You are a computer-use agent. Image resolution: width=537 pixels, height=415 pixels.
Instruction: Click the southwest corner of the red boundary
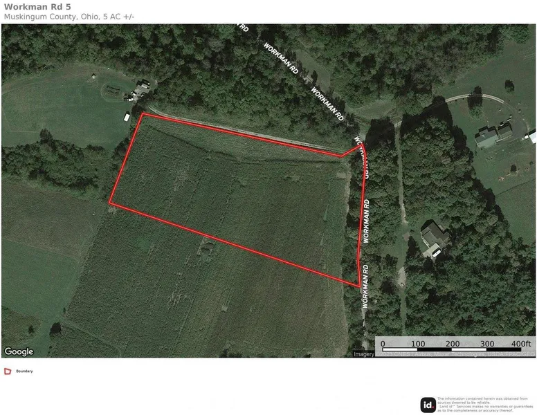110,203
